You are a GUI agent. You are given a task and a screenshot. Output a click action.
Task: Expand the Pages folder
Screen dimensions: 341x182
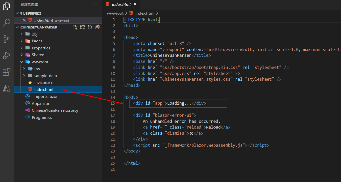coord(22,41)
